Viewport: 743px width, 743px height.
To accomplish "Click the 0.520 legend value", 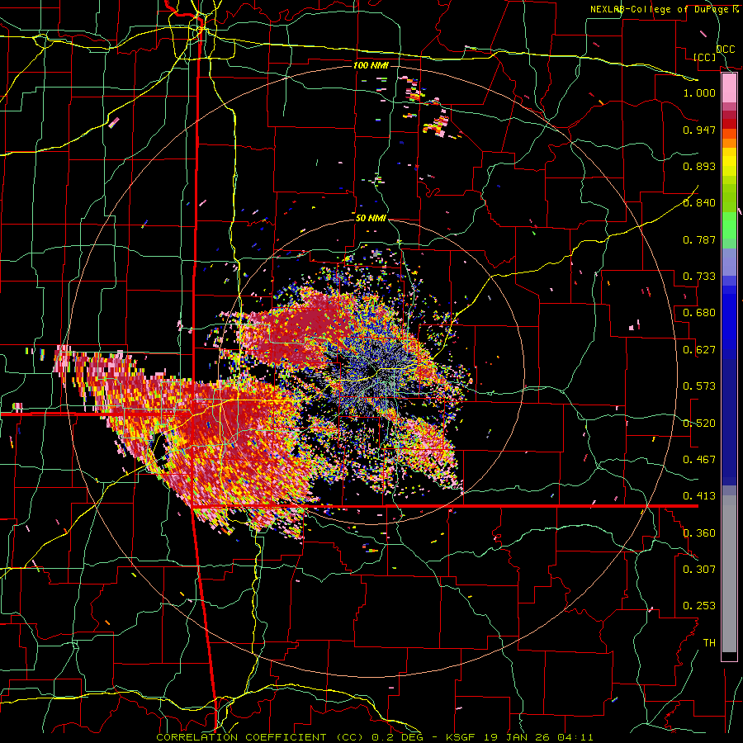I will click(x=699, y=424).
